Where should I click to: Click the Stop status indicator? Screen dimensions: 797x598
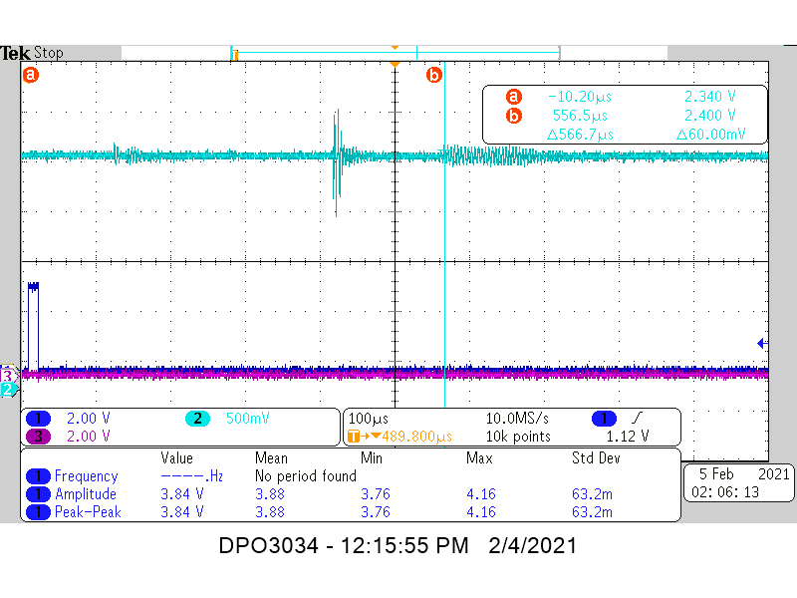tap(48, 53)
